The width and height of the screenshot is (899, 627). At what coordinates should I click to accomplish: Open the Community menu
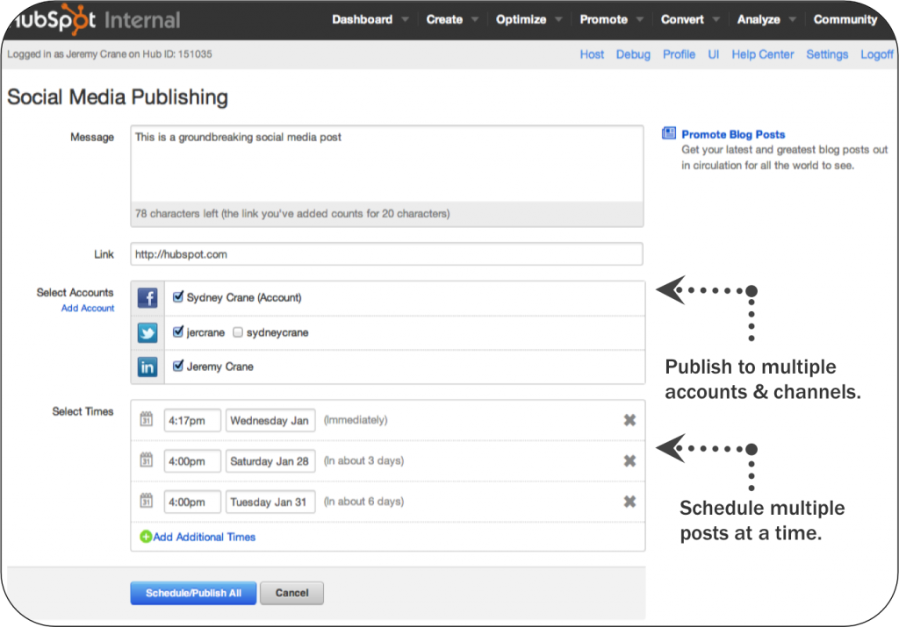click(x=845, y=19)
